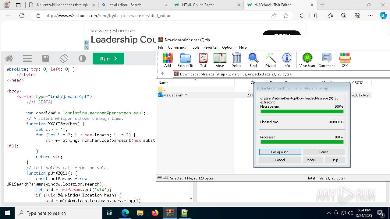Viewport: 390px width, 219px height.
Task: Open the Favorites list icon
Action: 330,16
